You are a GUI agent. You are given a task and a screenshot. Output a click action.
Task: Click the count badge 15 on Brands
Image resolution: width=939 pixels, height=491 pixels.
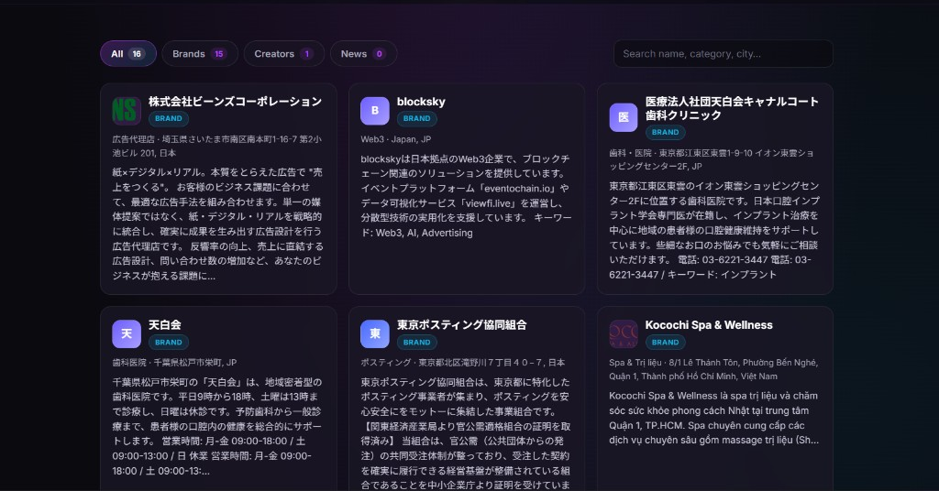click(x=218, y=54)
